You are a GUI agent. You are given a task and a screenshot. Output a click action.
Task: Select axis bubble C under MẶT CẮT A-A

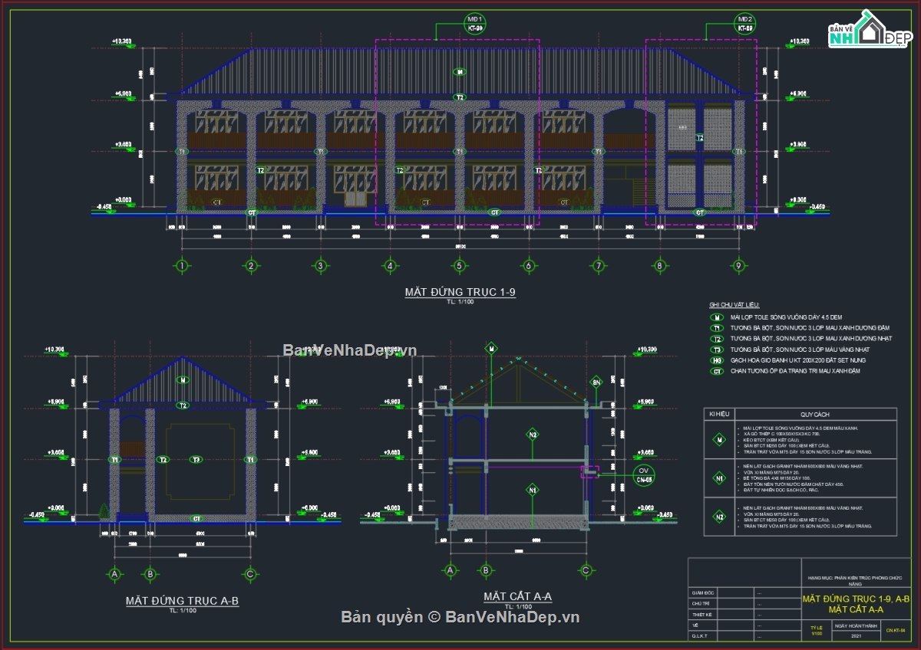tap(586, 570)
